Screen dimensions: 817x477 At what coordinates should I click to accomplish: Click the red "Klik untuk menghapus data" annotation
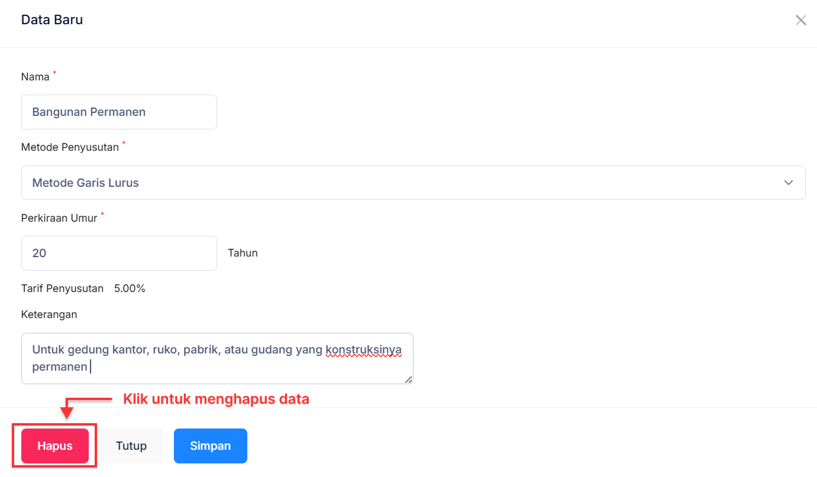tap(216, 399)
